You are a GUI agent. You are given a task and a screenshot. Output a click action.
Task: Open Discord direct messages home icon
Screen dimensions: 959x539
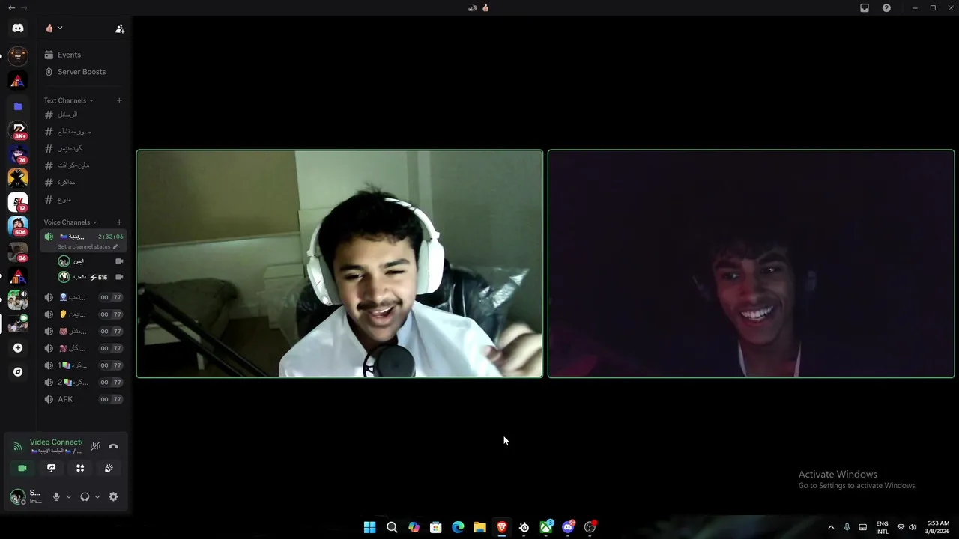click(x=18, y=28)
